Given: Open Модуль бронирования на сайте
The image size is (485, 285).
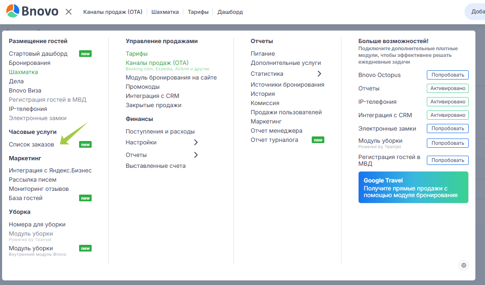Looking at the screenshot, I should point(171,78).
